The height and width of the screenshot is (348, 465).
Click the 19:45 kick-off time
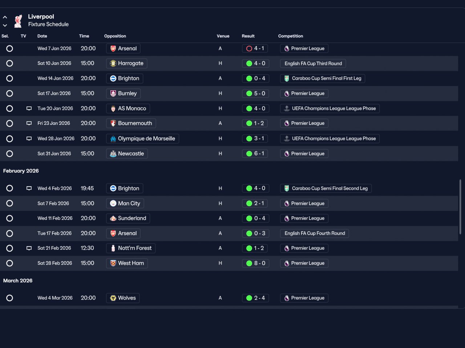click(87, 188)
